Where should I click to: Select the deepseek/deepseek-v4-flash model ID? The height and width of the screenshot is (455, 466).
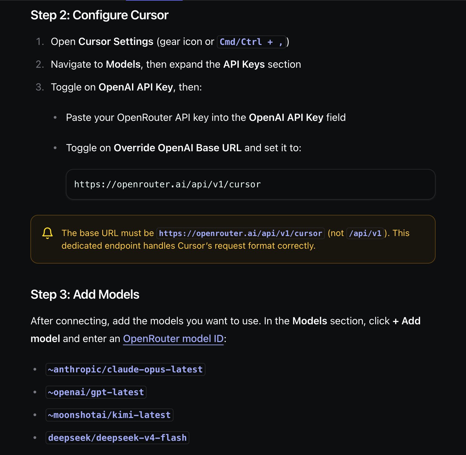tap(117, 438)
